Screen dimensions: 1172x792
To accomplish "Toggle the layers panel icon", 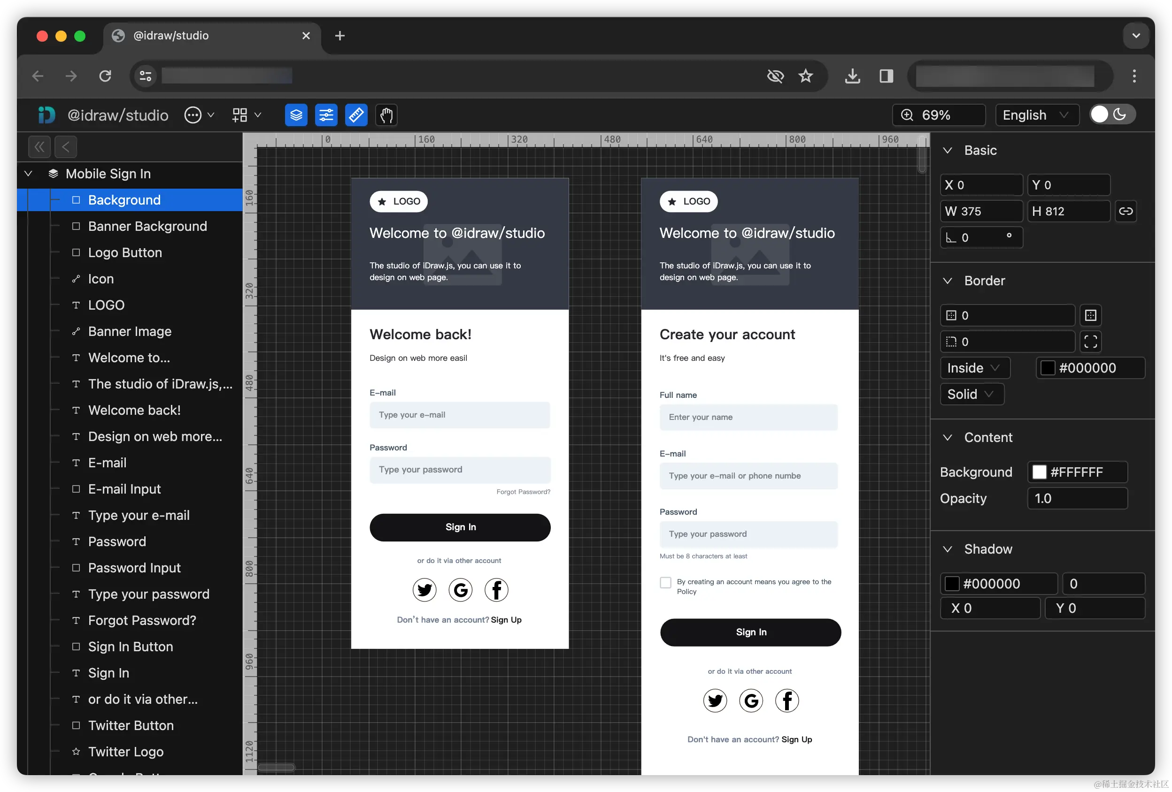I will pyautogui.click(x=296, y=115).
